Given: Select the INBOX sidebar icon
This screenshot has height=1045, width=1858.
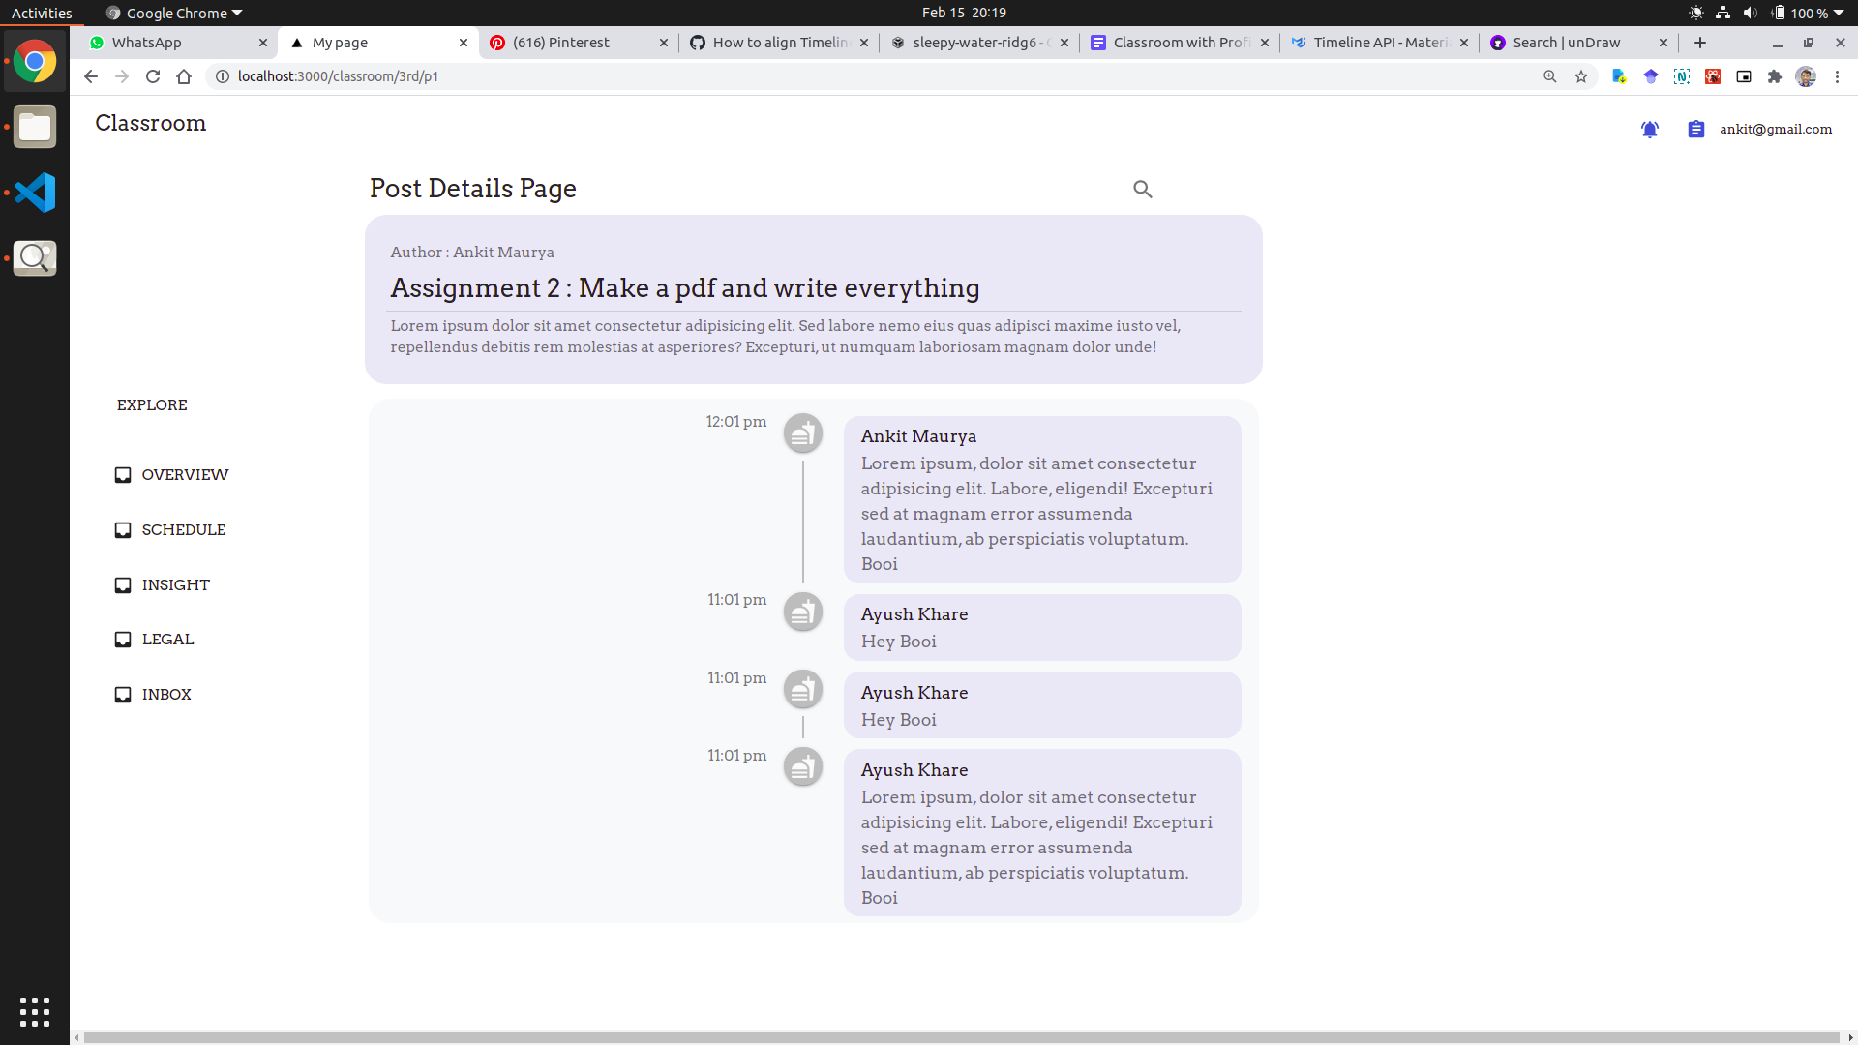Looking at the screenshot, I should (122, 694).
